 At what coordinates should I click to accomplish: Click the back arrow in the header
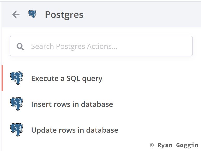pos(16,14)
